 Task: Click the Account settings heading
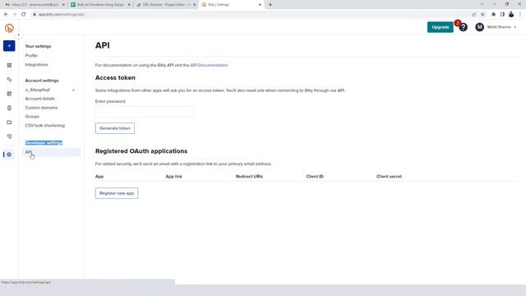42,81
